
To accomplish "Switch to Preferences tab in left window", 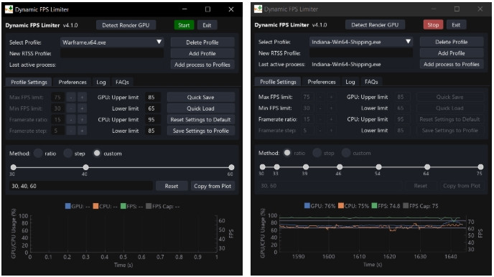I will coord(73,82).
